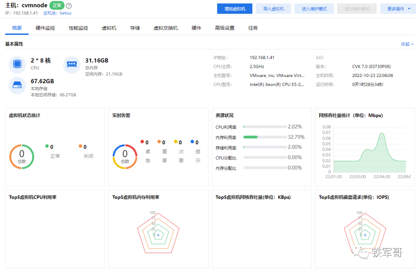Switch to the 硬件监控 tab
Viewport: 416px width, 271px height.
pyautogui.click(x=45, y=28)
